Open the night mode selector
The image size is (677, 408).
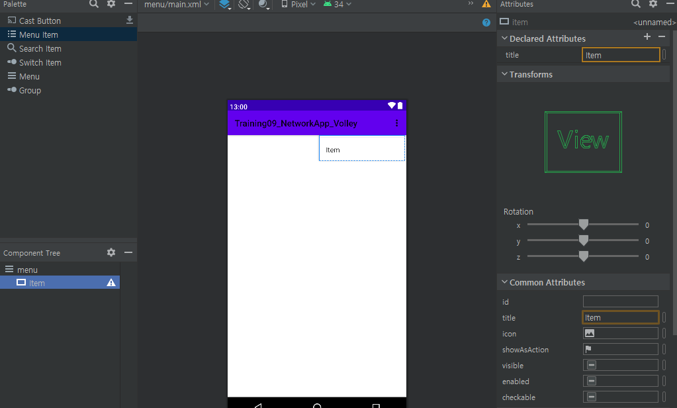264,5
